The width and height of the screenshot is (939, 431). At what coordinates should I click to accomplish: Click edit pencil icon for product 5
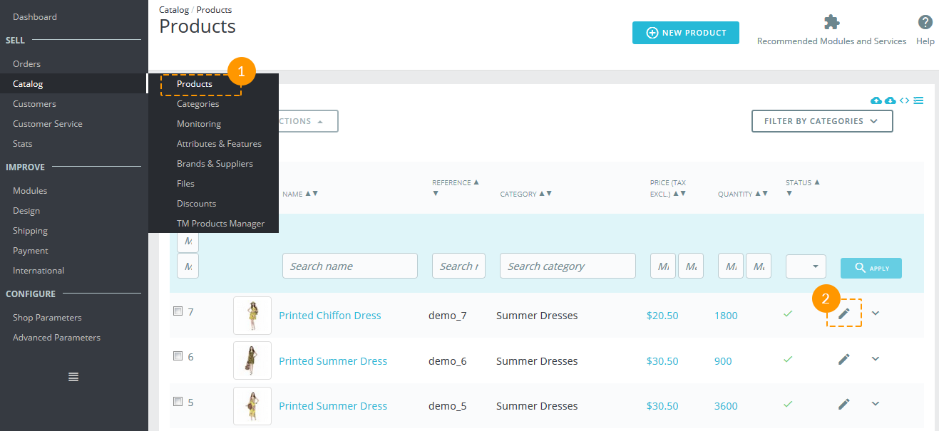click(844, 404)
